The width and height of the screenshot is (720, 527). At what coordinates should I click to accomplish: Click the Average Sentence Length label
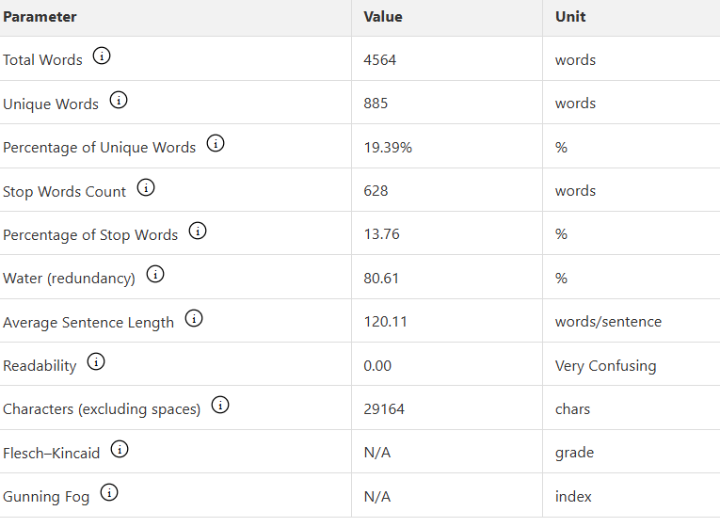[88, 323]
